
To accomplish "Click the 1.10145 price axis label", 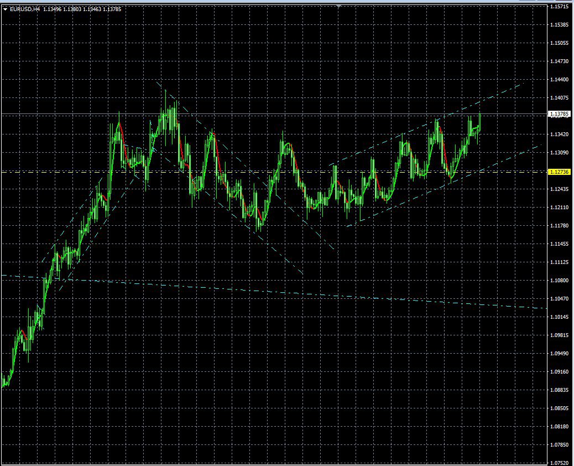I will (x=560, y=317).
